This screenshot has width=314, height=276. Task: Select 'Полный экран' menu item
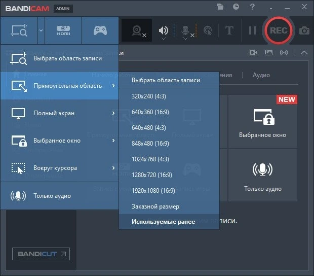[x=60, y=113]
